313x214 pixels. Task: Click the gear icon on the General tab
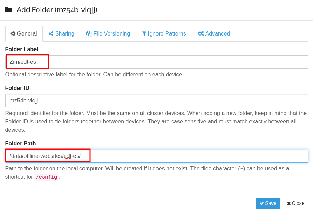click(13, 34)
